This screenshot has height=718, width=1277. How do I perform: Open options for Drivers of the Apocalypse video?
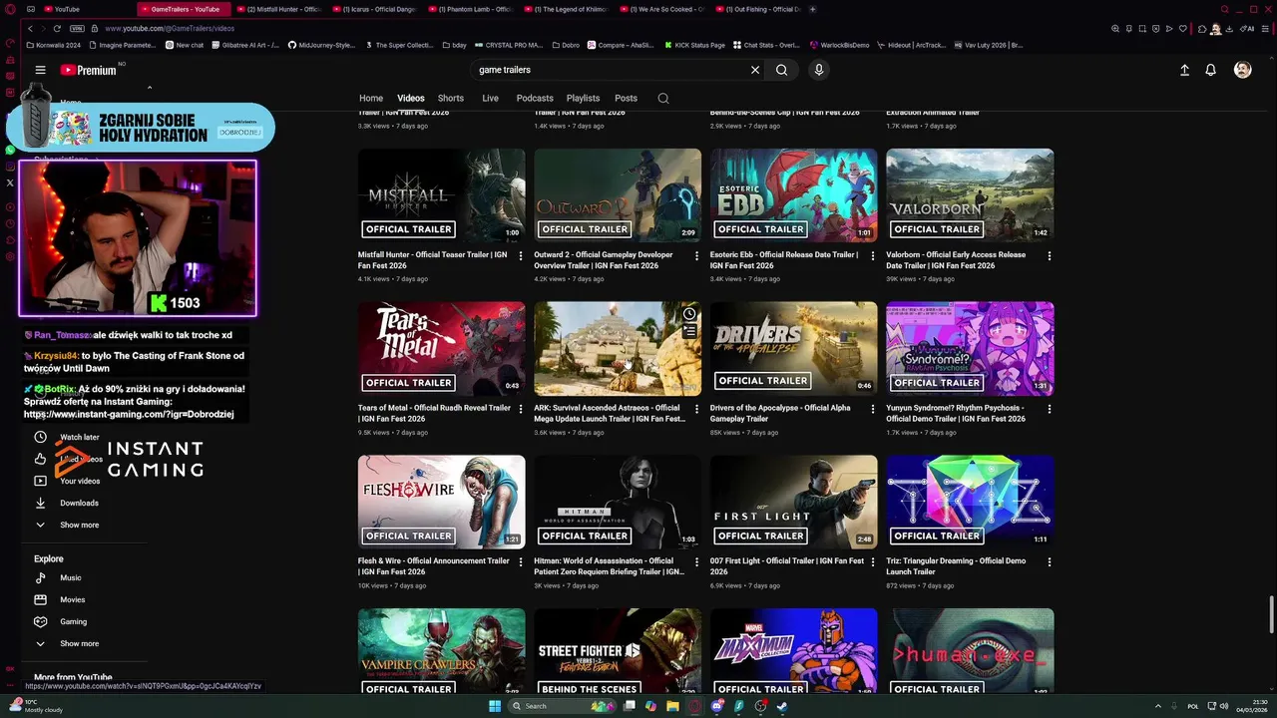(x=873, y=409)
